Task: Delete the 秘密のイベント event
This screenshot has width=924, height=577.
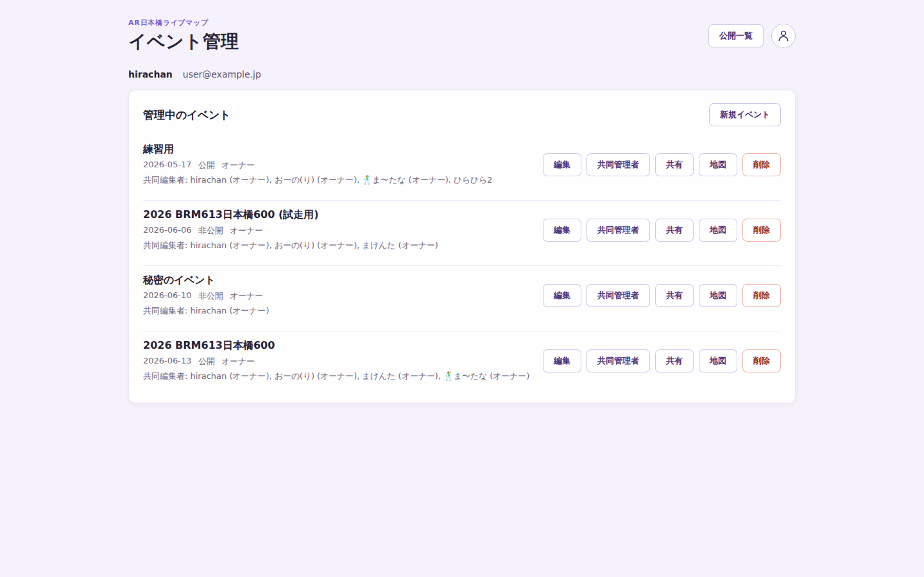Action: 761,296
